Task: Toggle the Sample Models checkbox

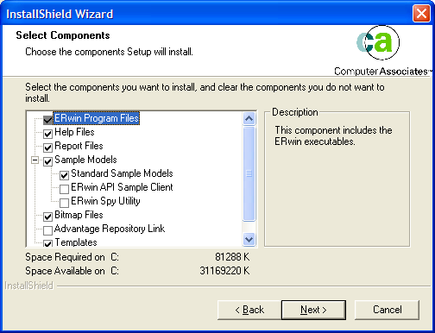Action: (47, 161)
